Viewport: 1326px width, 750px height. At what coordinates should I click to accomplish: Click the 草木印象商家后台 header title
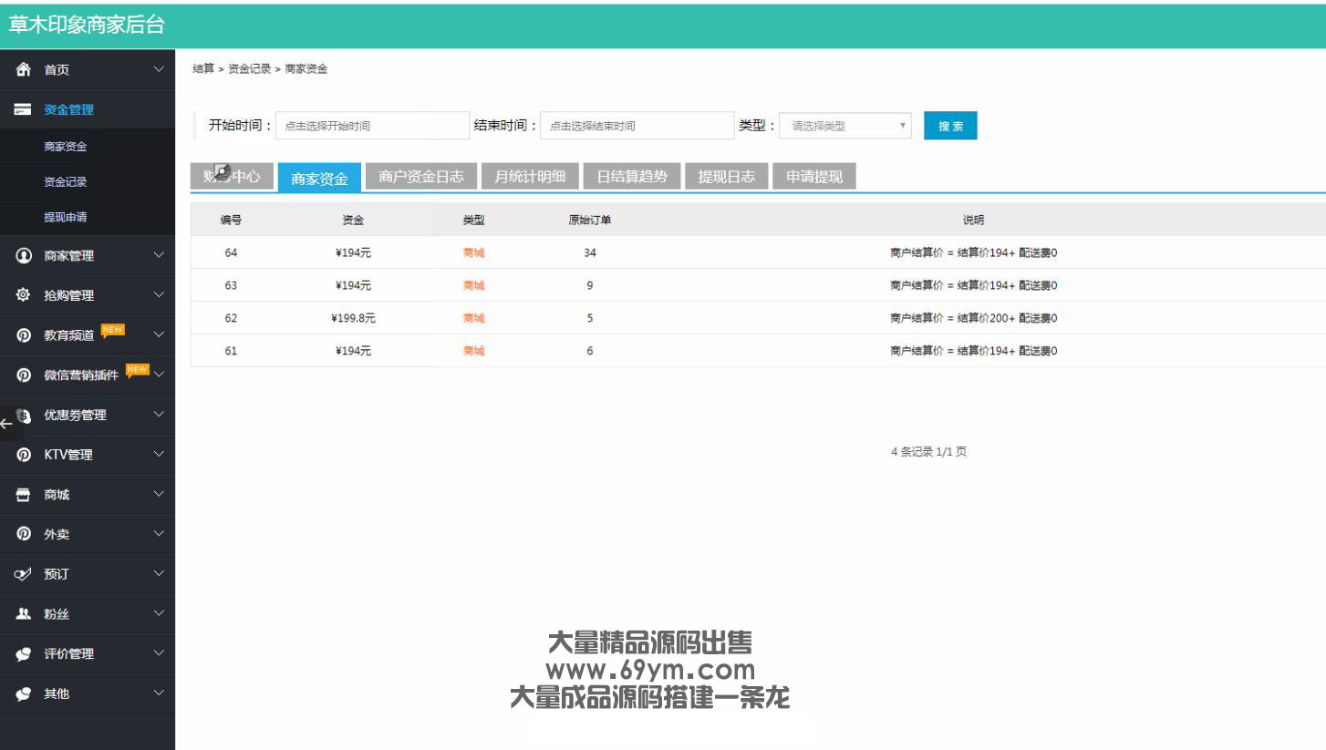point(87,26)
